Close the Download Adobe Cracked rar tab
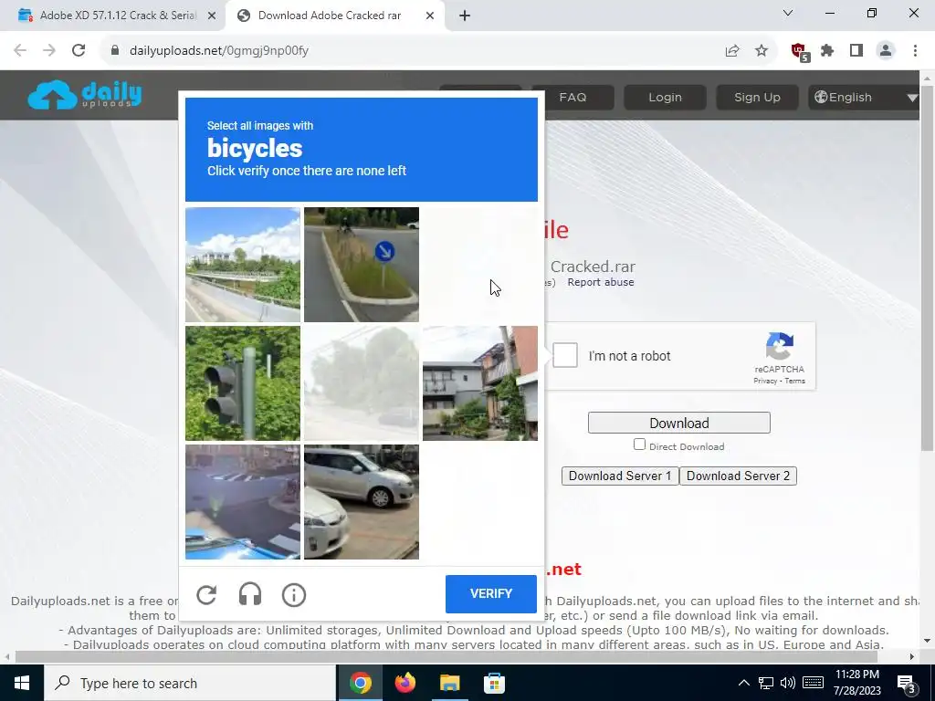Image resolution: width=935 pixels, height=701 pixels. point(430,16)
